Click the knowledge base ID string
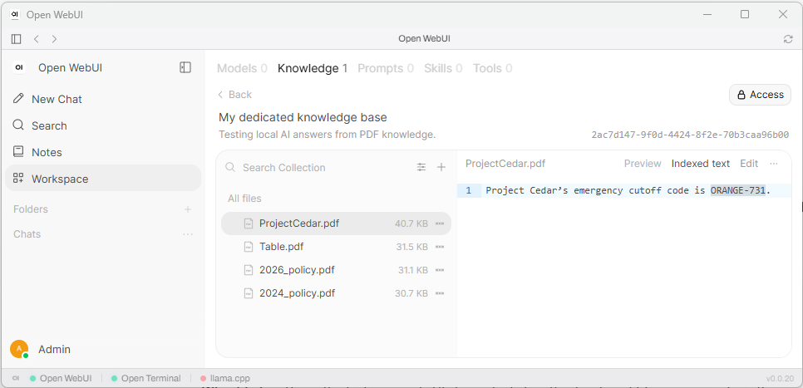803x388 pixels. click(x=690, y=135)
